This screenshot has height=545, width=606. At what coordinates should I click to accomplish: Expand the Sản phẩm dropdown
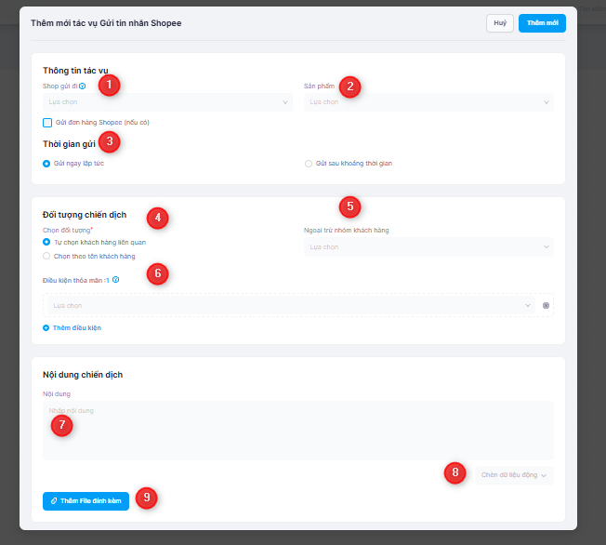pyautogui.click(x=428, y=102)
